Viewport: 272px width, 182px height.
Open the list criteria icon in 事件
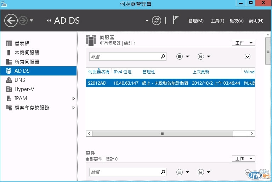point(180,172)
